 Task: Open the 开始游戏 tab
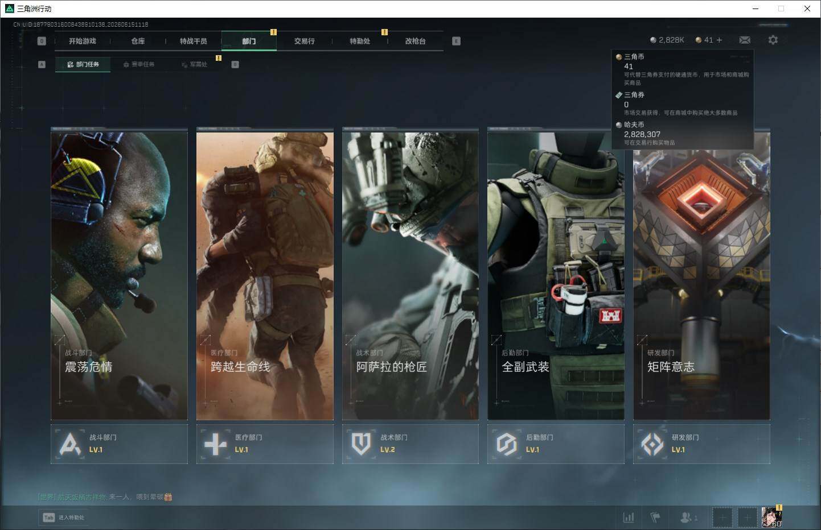coord(83,41)
